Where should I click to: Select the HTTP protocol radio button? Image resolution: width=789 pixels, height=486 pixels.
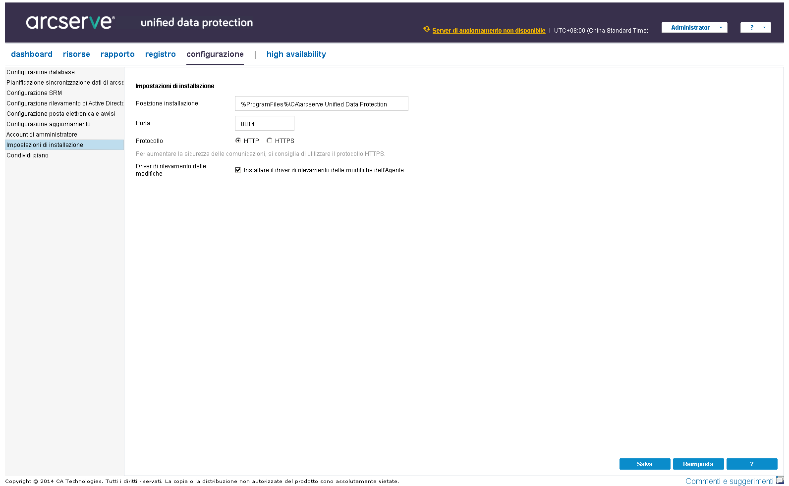coord(238,141)
